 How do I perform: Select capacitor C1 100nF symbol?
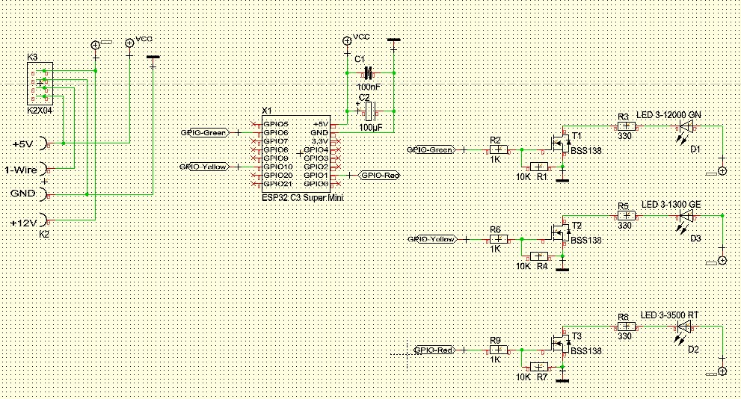click(x=367, y=73)
